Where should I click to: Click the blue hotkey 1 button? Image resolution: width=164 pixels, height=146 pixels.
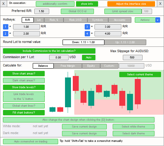pyautogui.click(x=6, y=27)
